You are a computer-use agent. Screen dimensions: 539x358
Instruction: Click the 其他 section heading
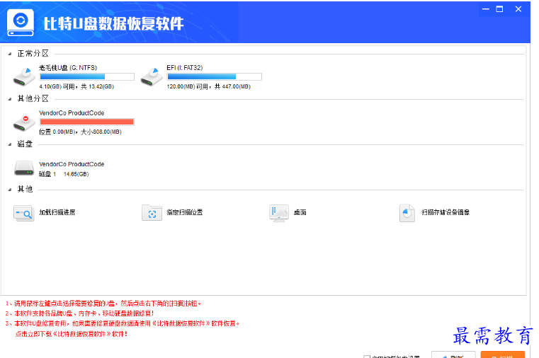click(x=25, y=189)
